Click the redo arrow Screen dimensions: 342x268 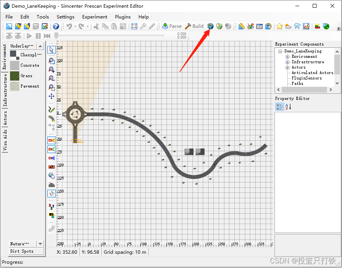[81, 26]
